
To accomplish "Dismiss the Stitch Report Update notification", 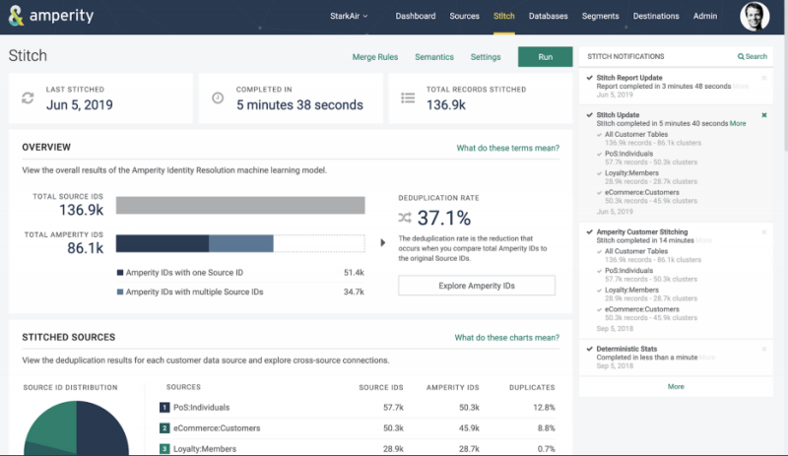I will coord(764,78).
